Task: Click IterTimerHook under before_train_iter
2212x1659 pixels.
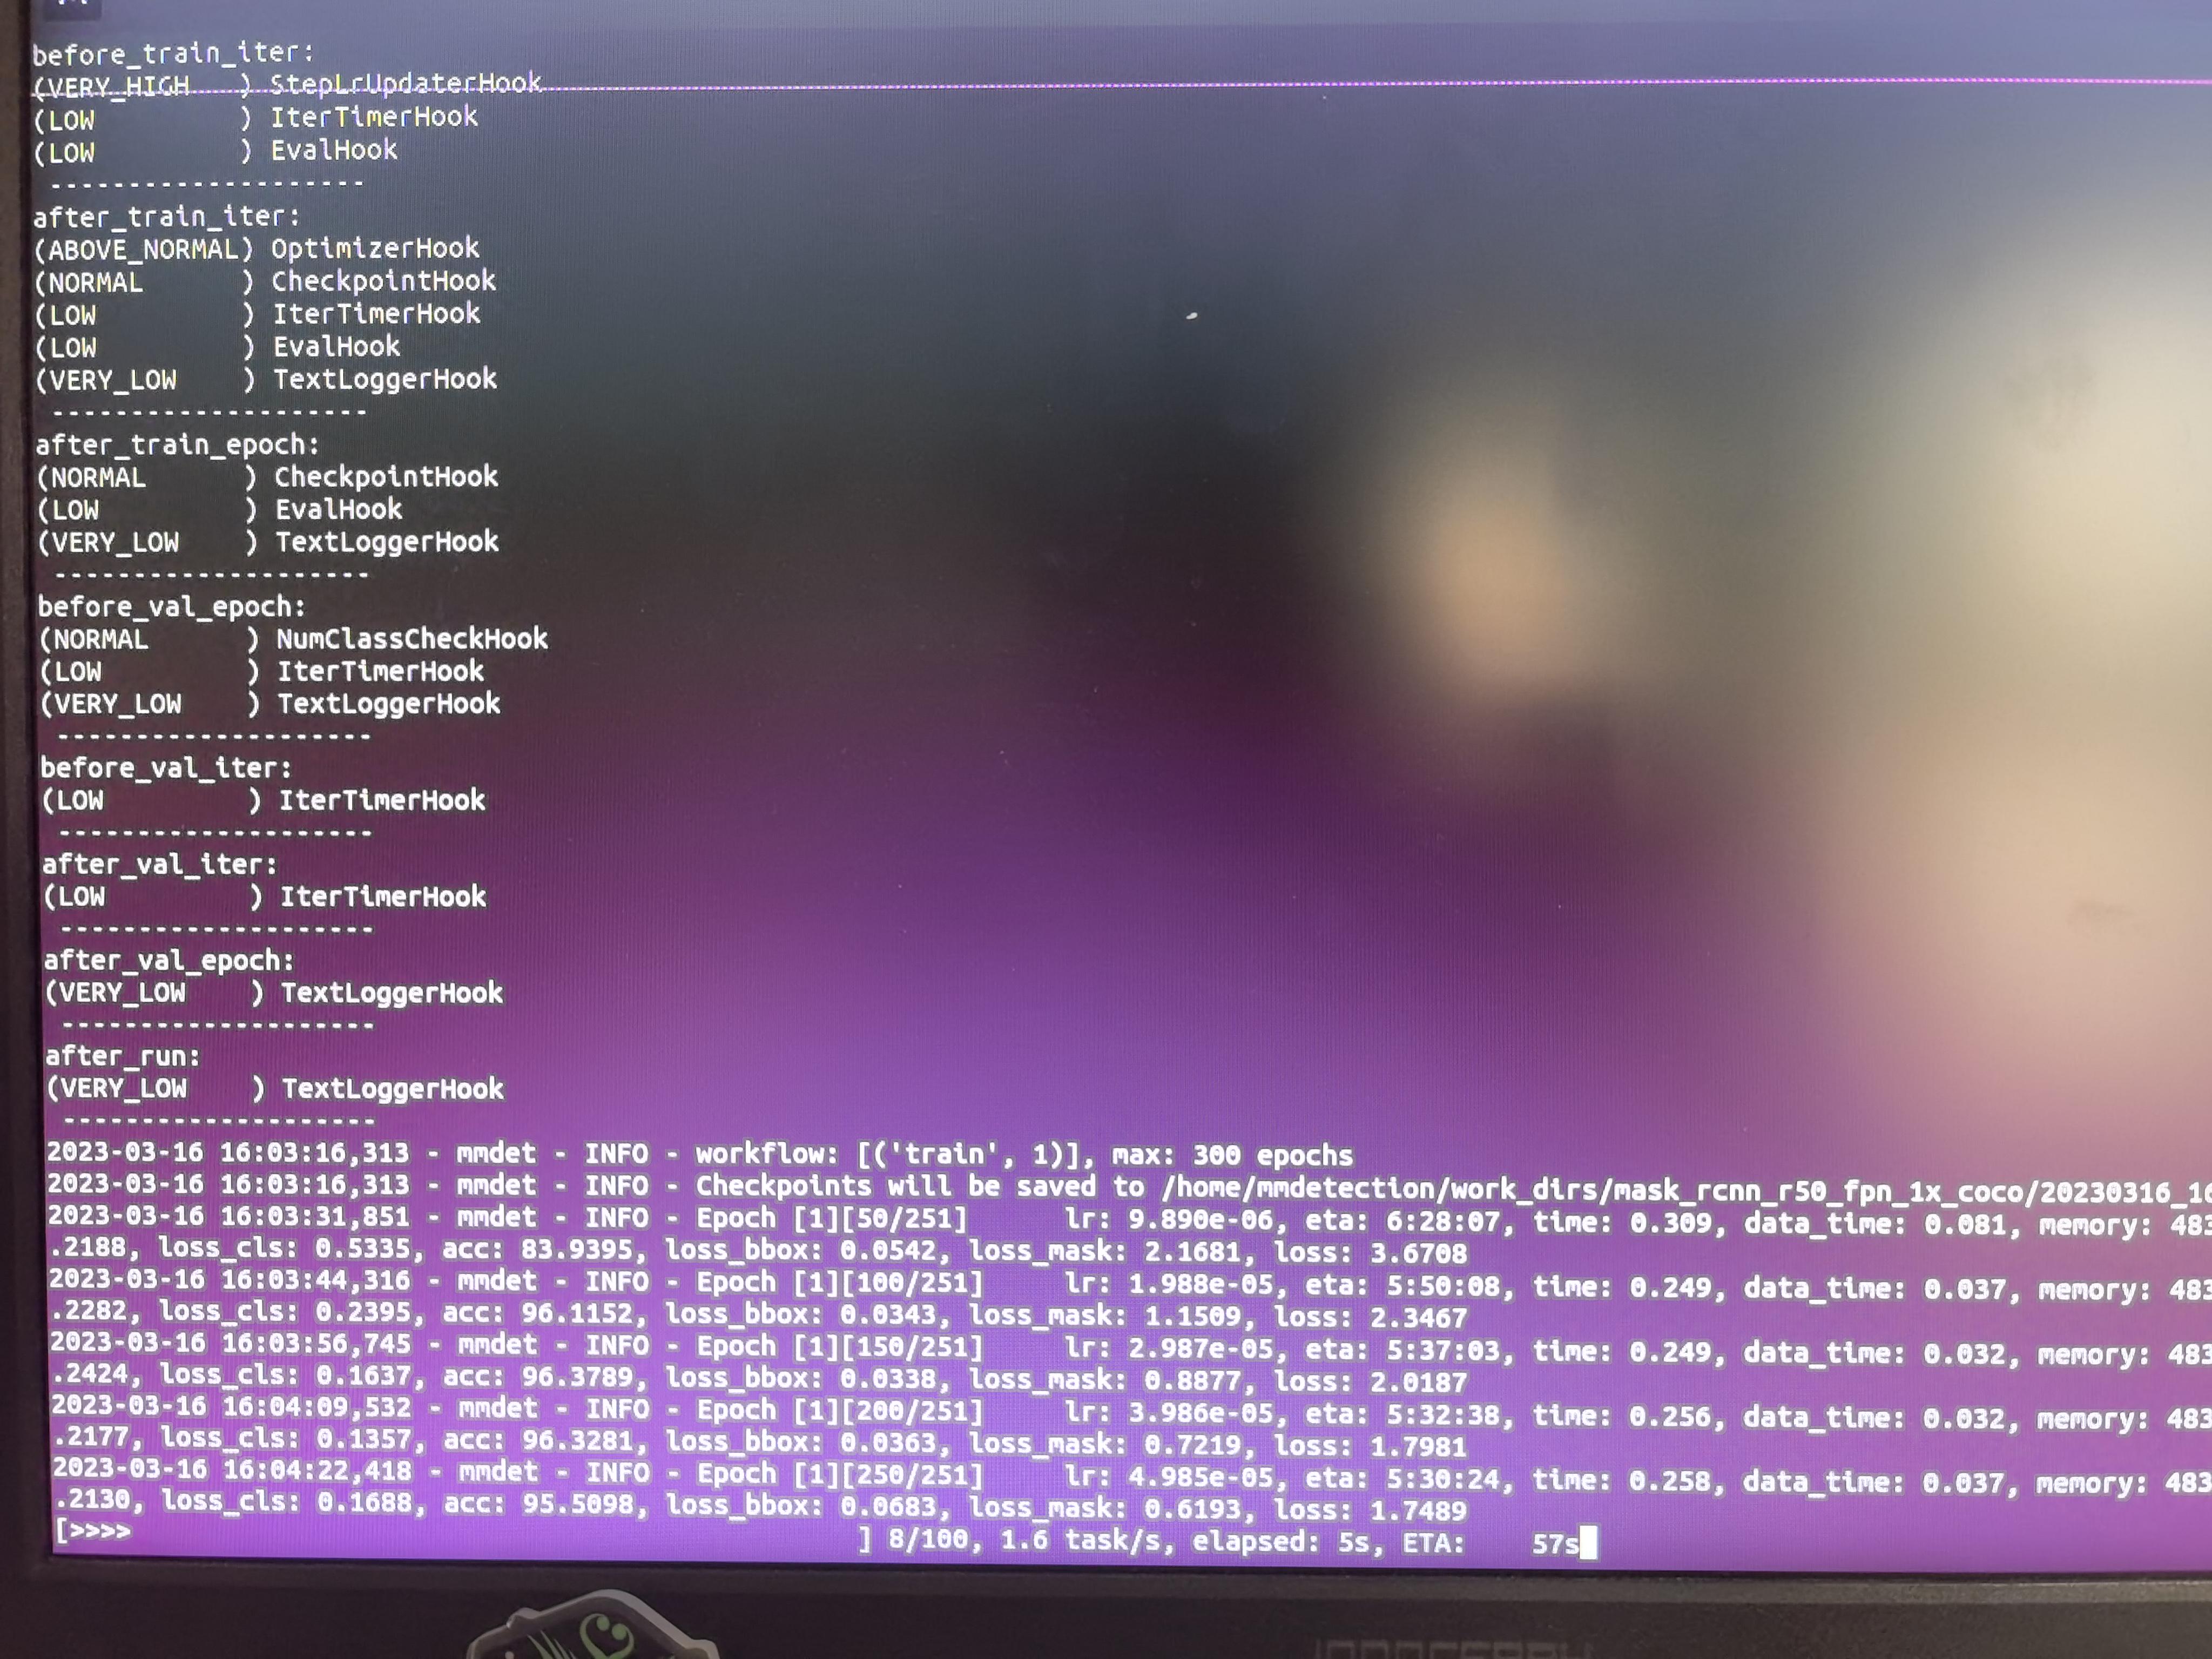Action: point(375,117)
